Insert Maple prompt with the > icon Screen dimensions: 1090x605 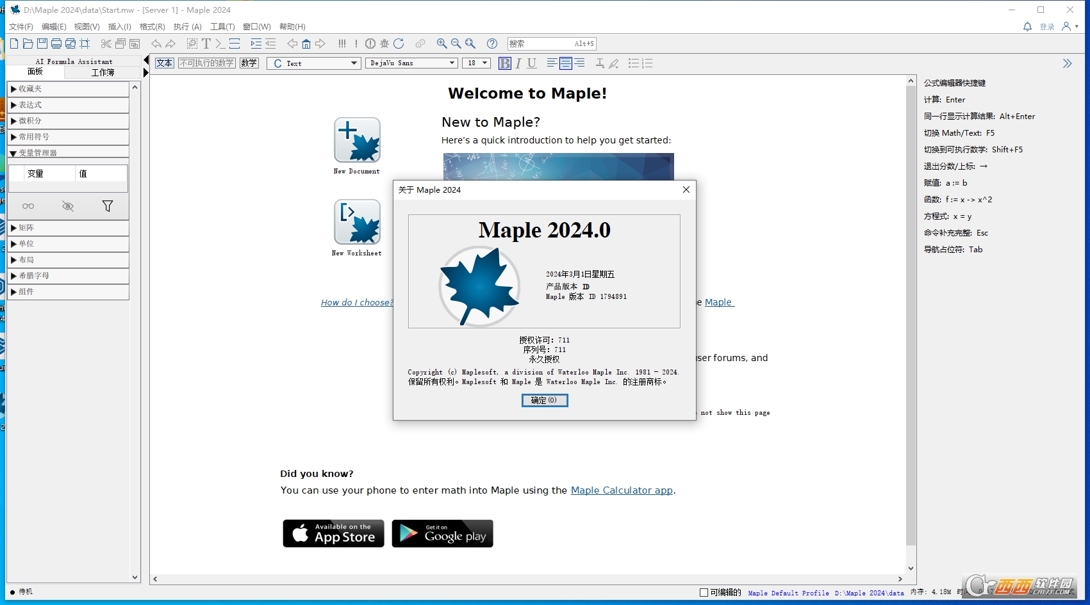point(220,44)
